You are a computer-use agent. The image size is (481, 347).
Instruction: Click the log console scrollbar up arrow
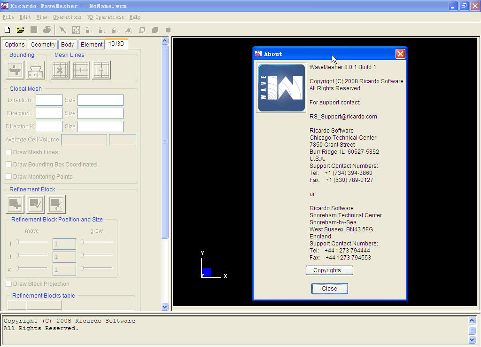472,321
